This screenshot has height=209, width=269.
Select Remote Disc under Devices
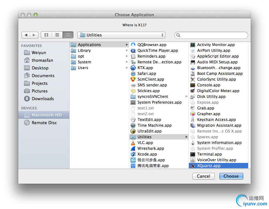[44, 123]
